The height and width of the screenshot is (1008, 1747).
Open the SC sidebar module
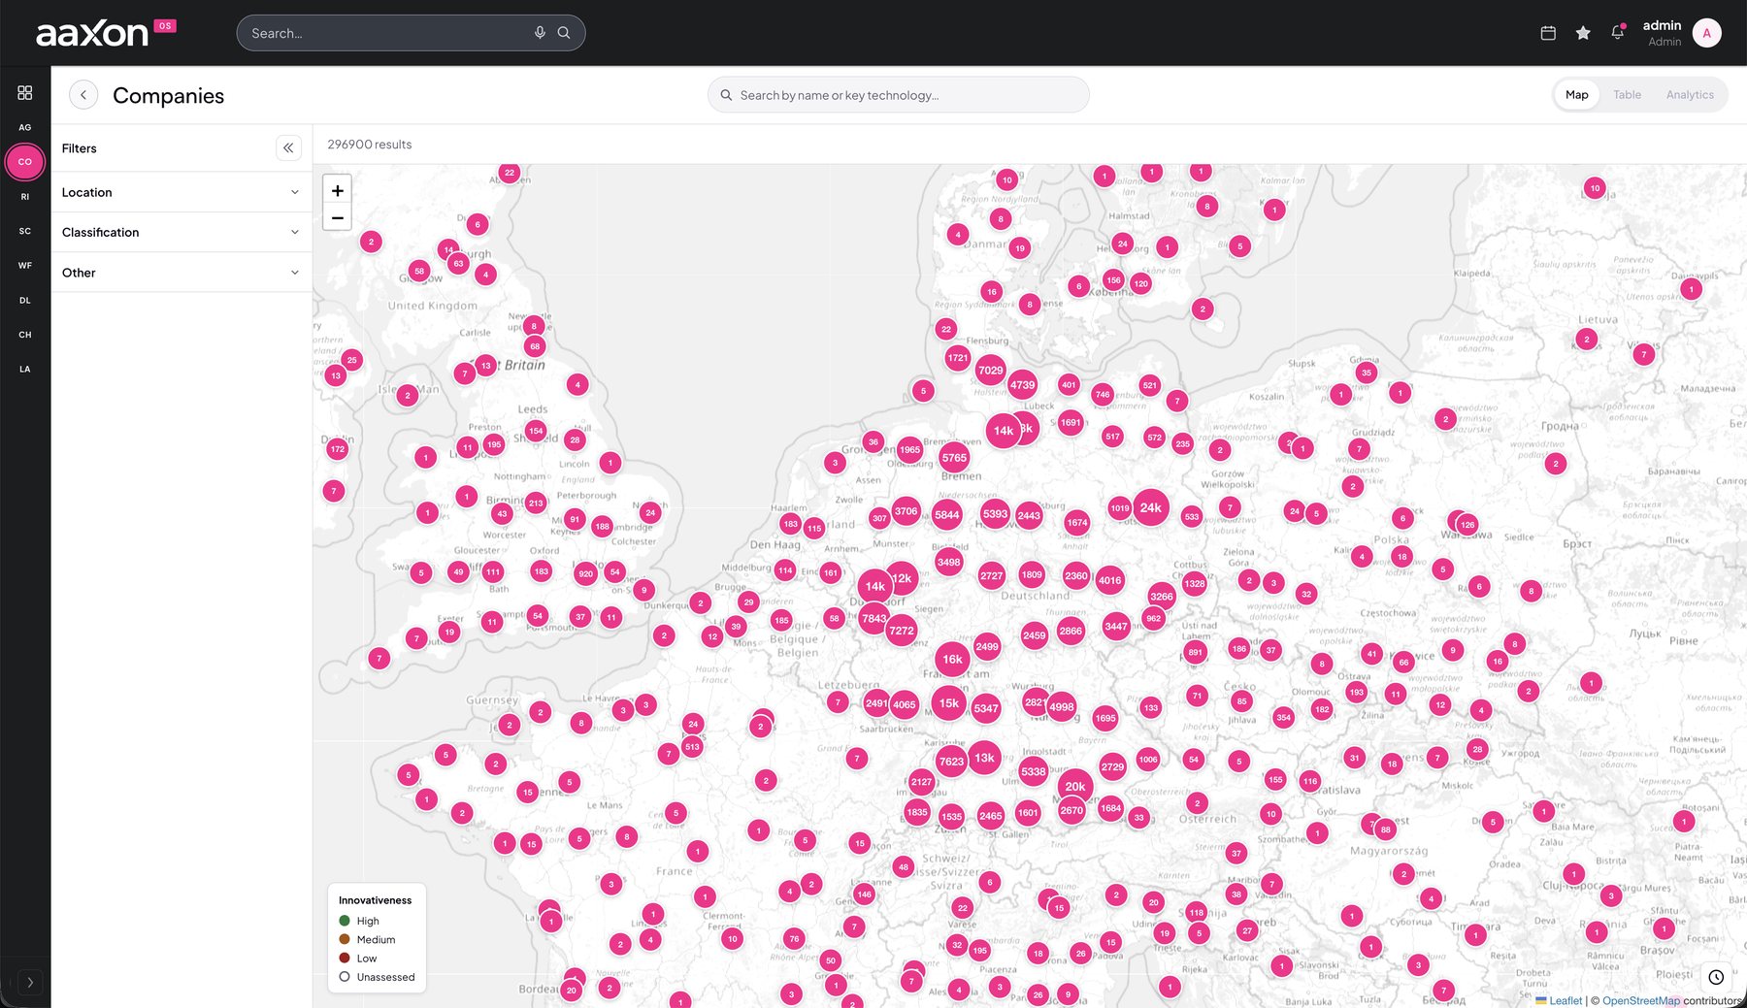[x=25, y=231]
